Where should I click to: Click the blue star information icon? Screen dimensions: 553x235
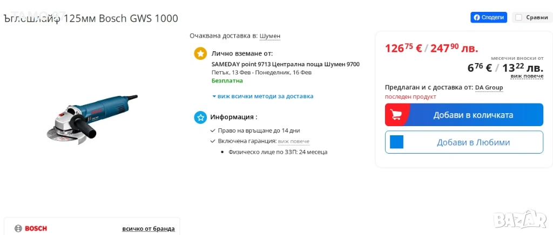pyautogui.click(x=200, y=117)
